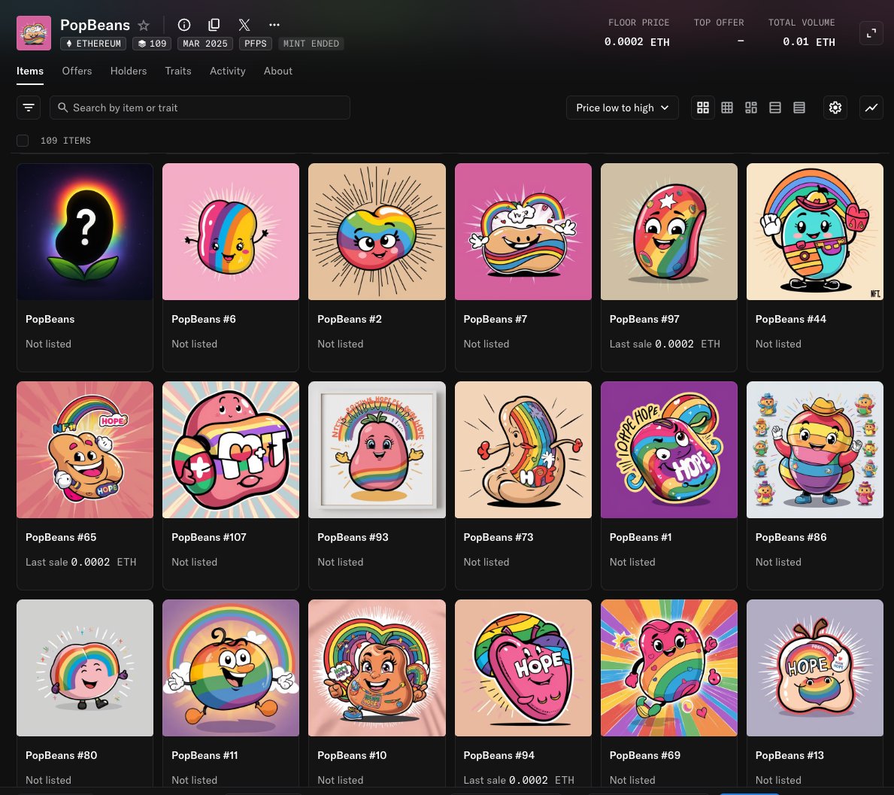
Task: Tick the select-all checkbox beside 109 ITEMS
Action: pos(23,141)
